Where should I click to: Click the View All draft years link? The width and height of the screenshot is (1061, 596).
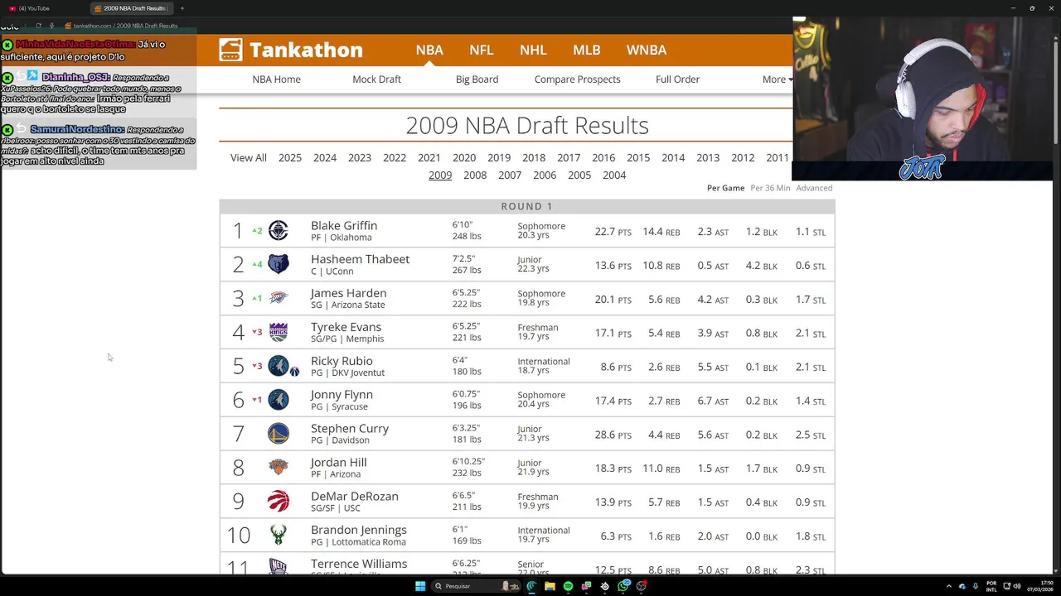pos(249,158)
